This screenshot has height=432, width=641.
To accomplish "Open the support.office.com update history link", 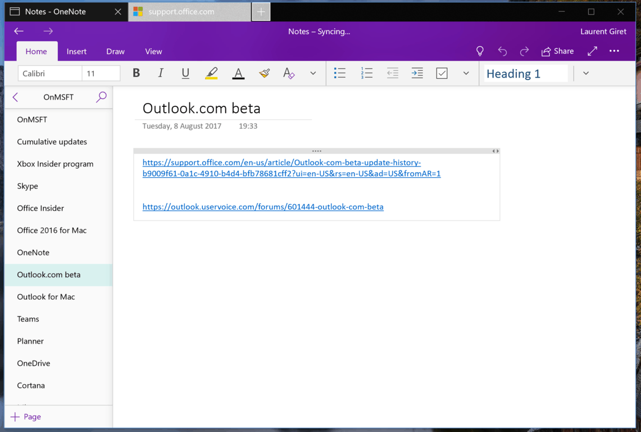I will (x=292, y=168).
